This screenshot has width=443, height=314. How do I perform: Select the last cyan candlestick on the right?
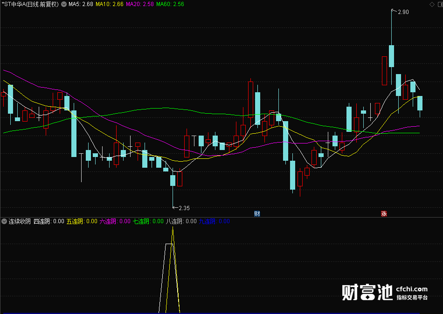tap(420, 107)
